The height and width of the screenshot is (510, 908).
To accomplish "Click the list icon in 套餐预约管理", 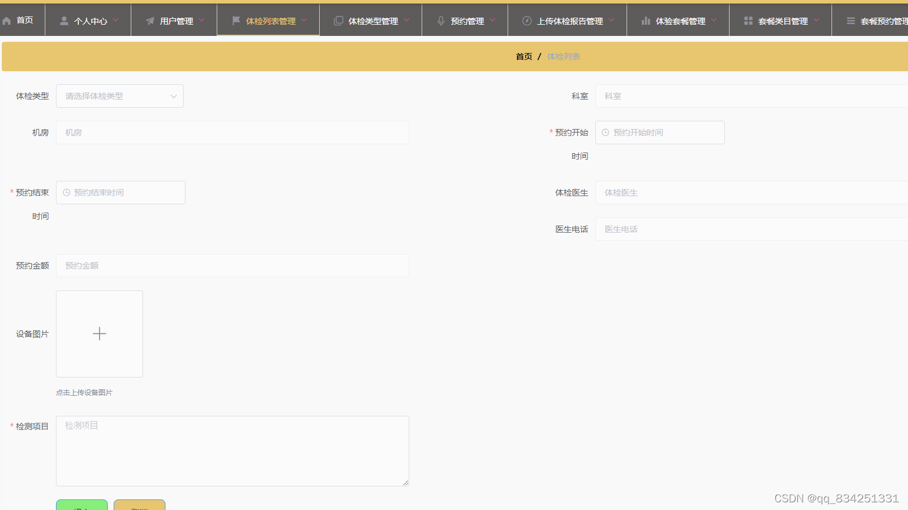I will click(851, 21).
